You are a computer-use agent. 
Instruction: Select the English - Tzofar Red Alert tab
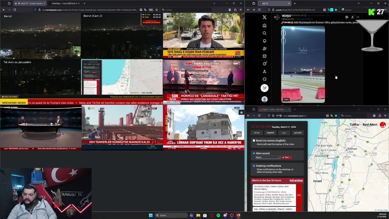(274, 109)
